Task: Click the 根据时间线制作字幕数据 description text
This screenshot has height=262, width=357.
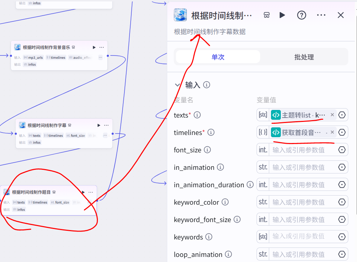Action: point(210,32)
